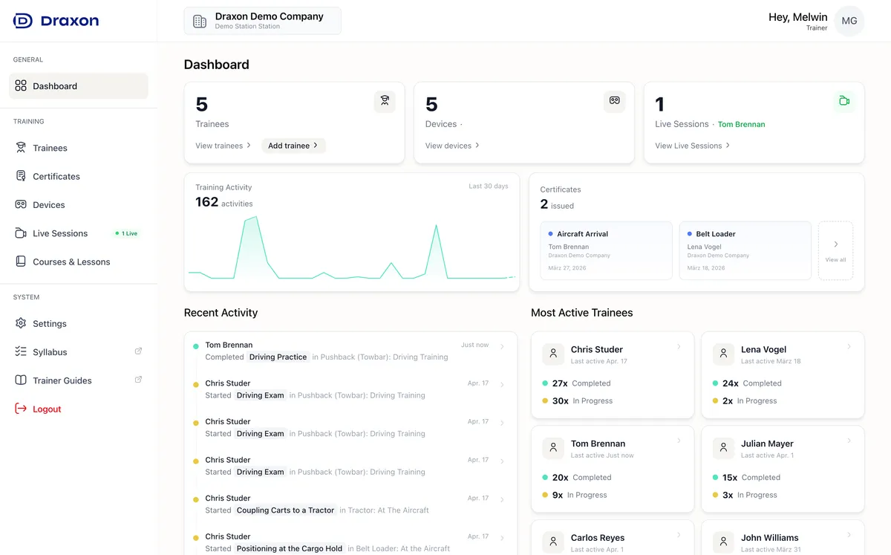
Task: Click the trainee icon on Trainees card
Action: pos(385,102)
